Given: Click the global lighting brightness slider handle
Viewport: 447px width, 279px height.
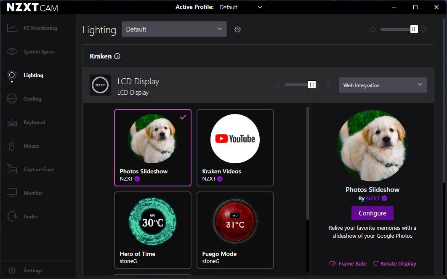Looking at the screenshot, I should [x=414, y=29].
